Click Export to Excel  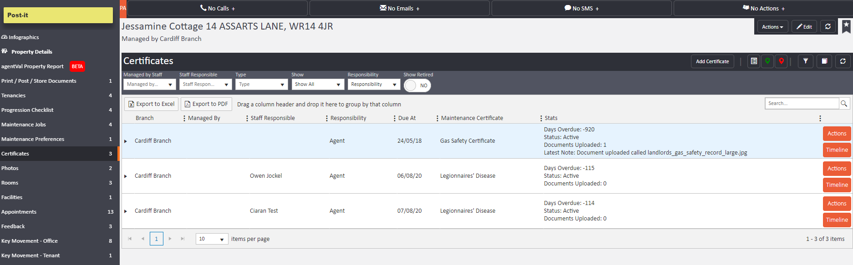click(x=152, y=104)
